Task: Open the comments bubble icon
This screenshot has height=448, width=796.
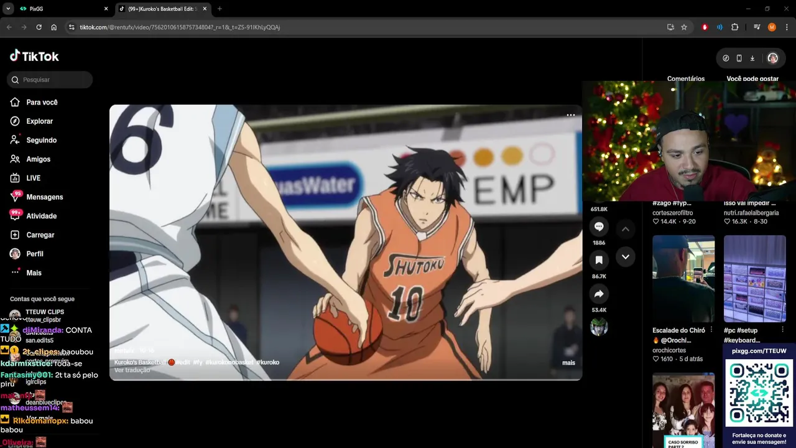Action: [x=599, y=226]
